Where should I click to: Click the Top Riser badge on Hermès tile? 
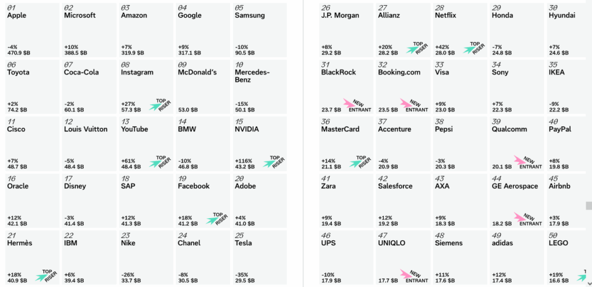[x=46, y=275]
